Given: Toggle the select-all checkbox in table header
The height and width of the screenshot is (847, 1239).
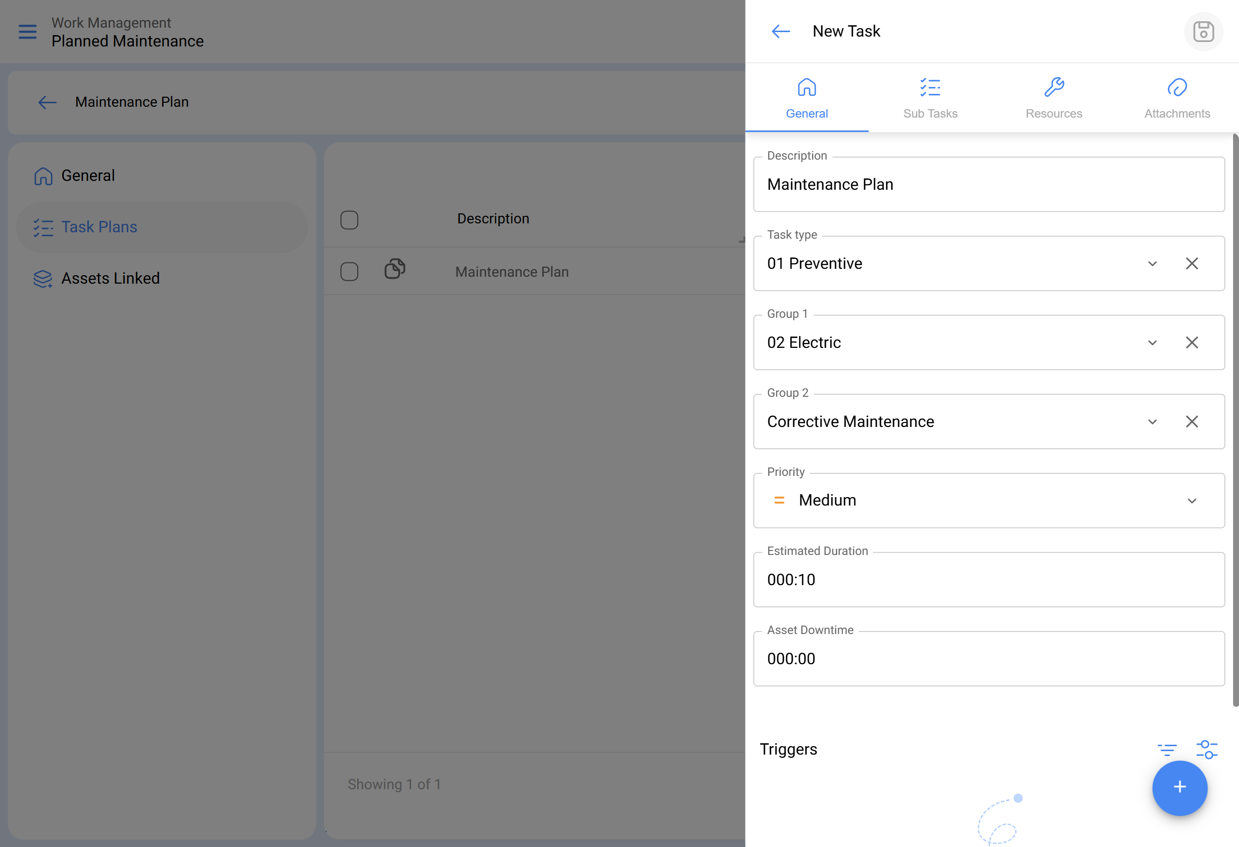Looking at the screenshot, I should click(349, 220).
